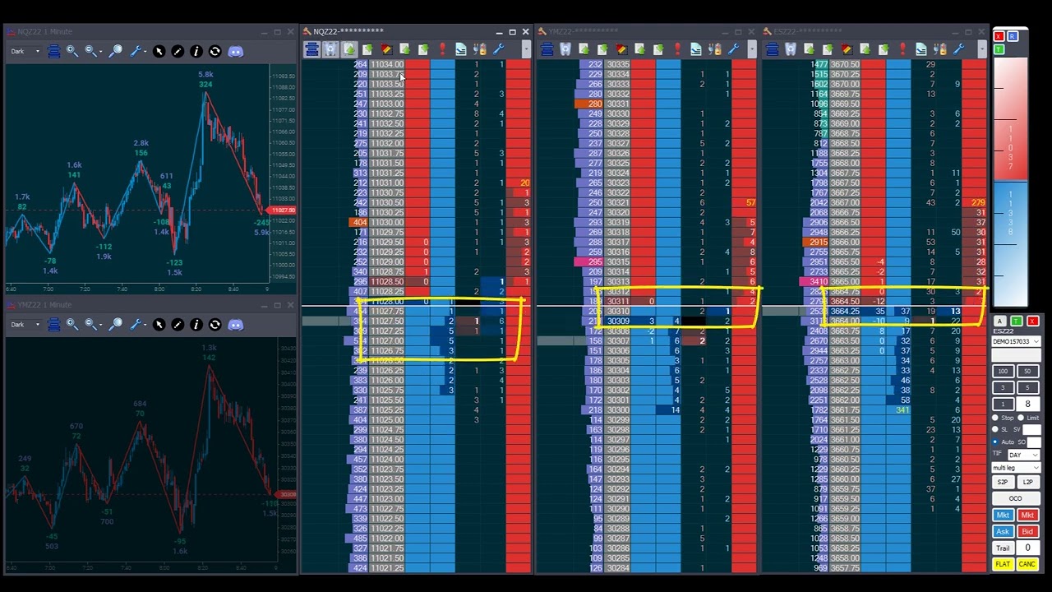Click the S2P button
1052x592 pixels.
coord(1003,481)
